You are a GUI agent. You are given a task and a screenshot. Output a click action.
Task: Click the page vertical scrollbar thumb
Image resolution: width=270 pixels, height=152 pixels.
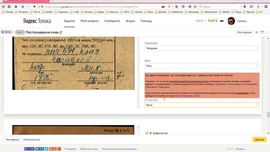[268, 114]
